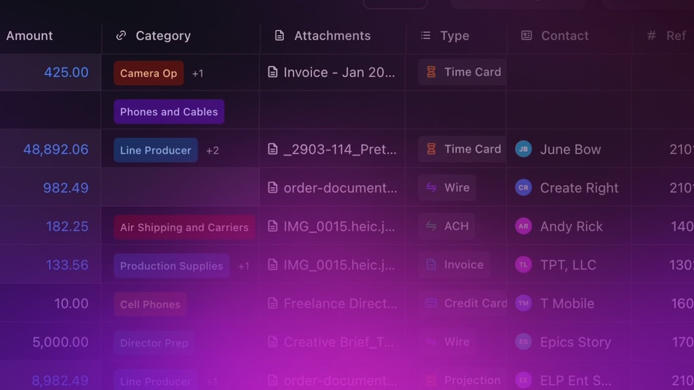This screenshot has width=694, height=390.
Task: Click invoice icon in TPT, LLC row
Action: pyautogui.click(x=431, y=264)
